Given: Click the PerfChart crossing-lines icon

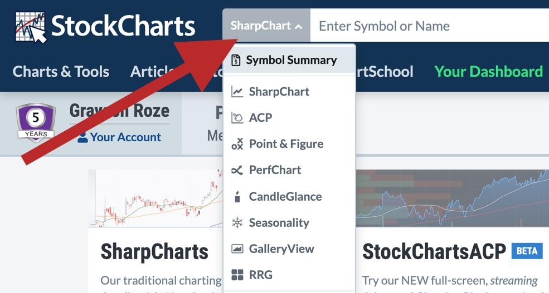Looking at the screenshot, I should pyautogui.click(x=237, y=170).
